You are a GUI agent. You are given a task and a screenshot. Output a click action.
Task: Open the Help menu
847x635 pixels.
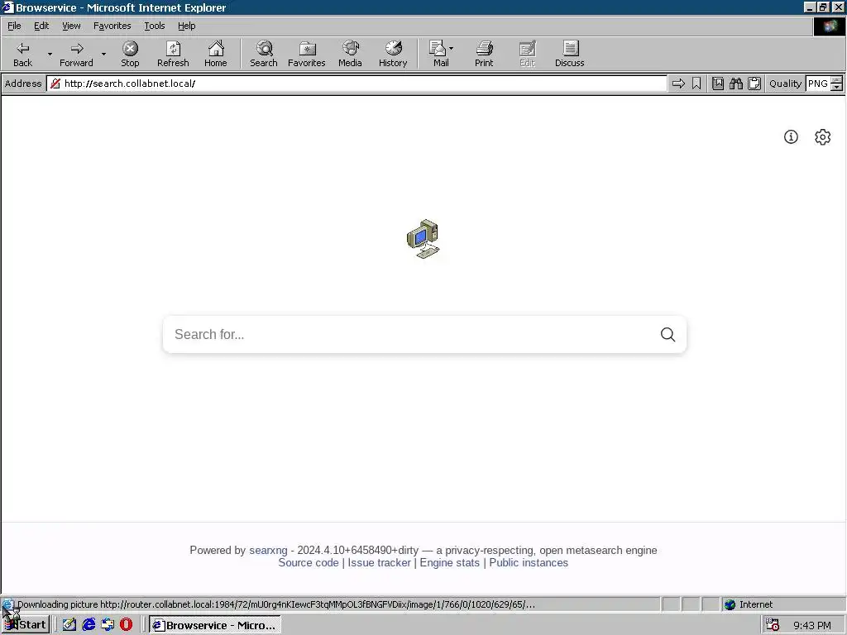tap(186, 26)
